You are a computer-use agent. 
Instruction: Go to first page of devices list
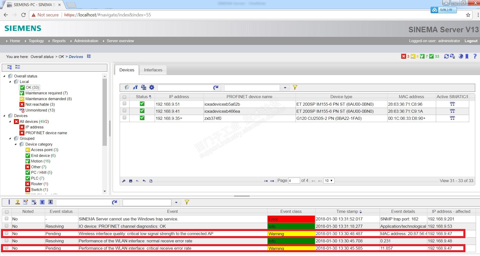point(266,181)
